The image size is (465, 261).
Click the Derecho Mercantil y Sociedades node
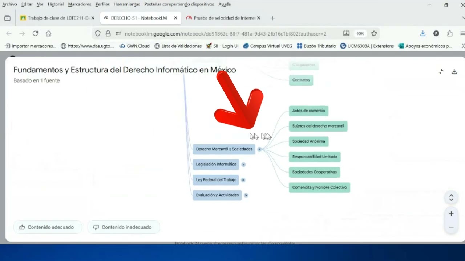[x=224, y=149]
